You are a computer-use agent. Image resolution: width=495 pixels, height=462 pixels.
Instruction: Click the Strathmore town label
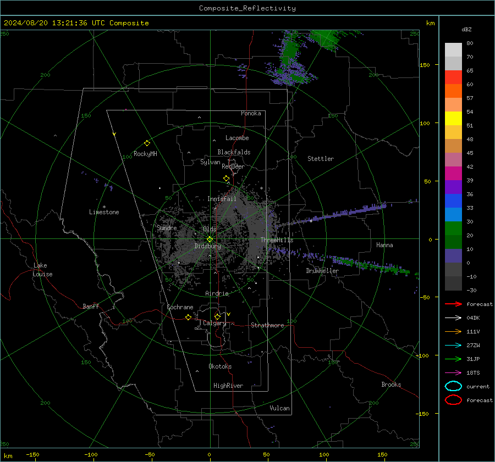click(267, 325)
